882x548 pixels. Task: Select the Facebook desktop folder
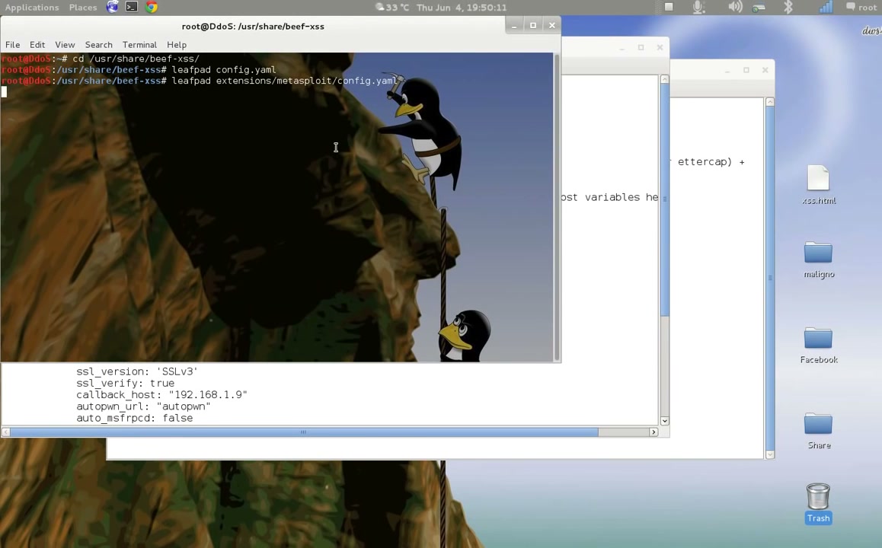pyautogui.click(x=819, y=345)
